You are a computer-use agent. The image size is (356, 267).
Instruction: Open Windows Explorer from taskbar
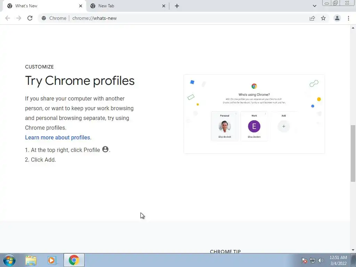[x=31, y=260]
